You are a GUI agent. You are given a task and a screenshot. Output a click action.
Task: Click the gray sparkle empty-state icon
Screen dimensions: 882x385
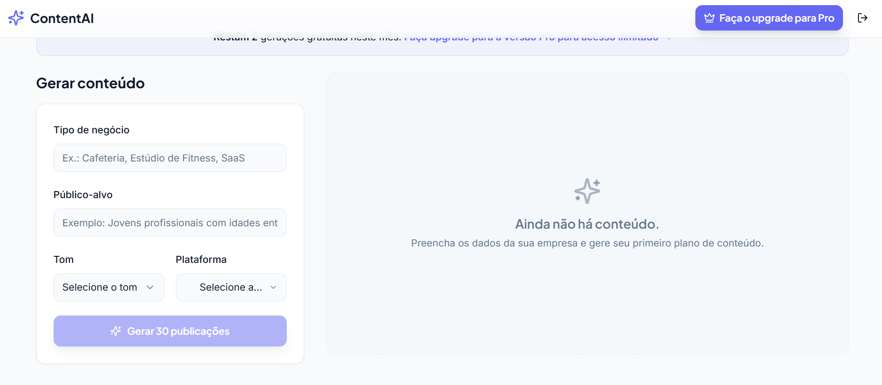[x=587, y=191]
